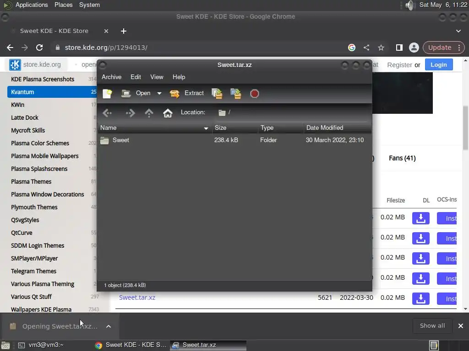Image resolution: width=469 pixels, height=351 pixels.
Task: Click the Login button on KDE Store
Action: click(439, 65)
